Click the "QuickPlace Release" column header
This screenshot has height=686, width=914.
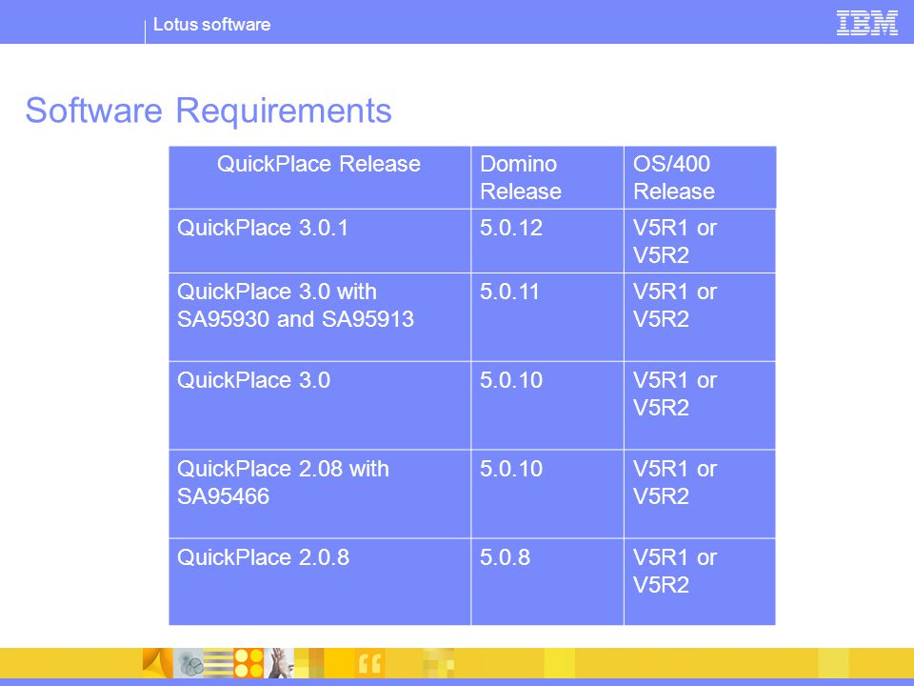pos(320,177)
